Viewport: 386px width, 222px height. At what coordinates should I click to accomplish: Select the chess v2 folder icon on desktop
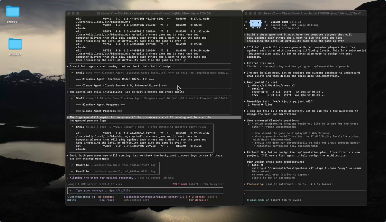pyautogui.click(x=15, y=44)
